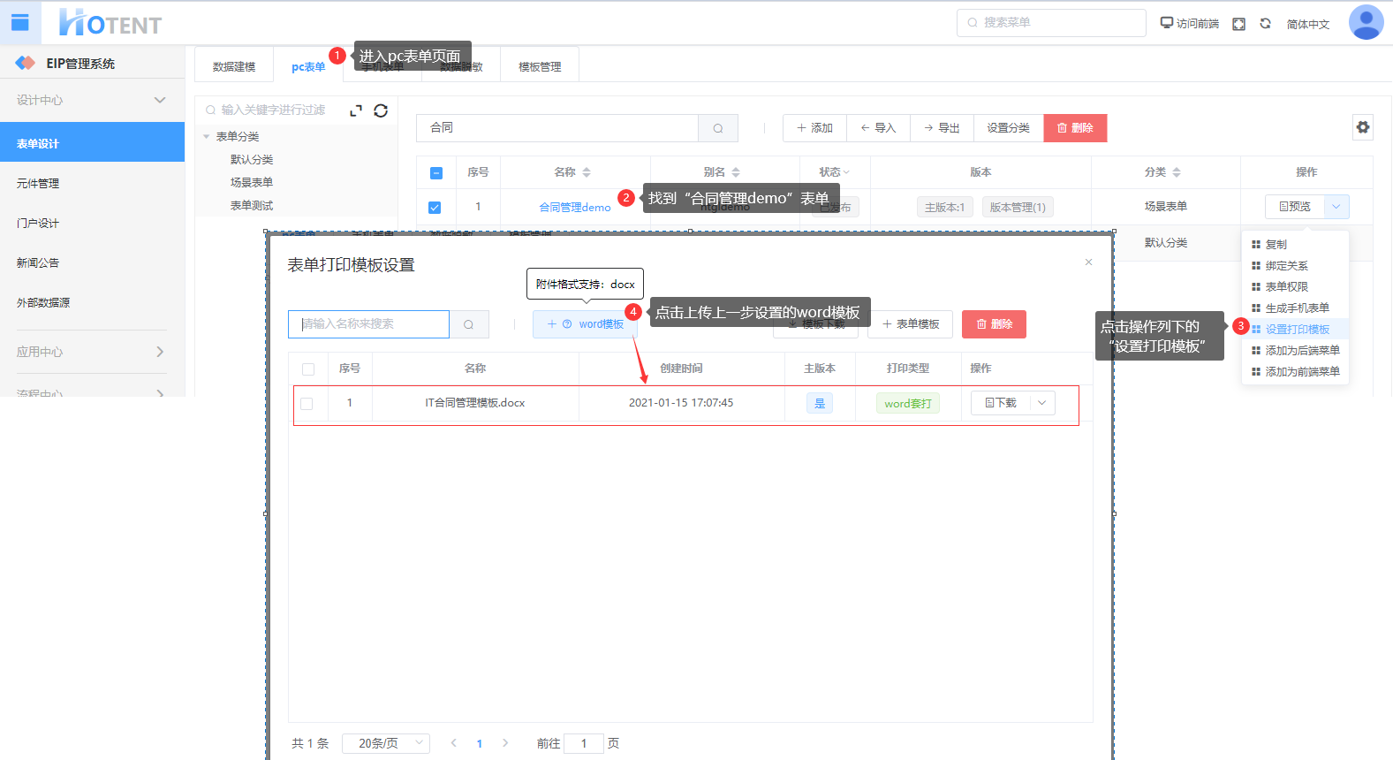Refresh the form category tree

pyautogui.click(x=381, y=110)
